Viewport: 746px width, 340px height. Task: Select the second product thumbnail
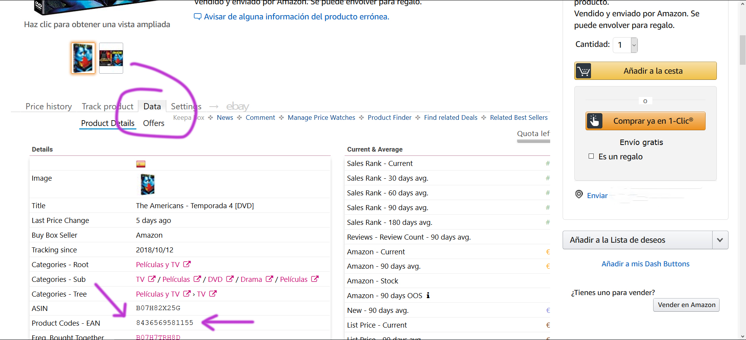[111, 58]
